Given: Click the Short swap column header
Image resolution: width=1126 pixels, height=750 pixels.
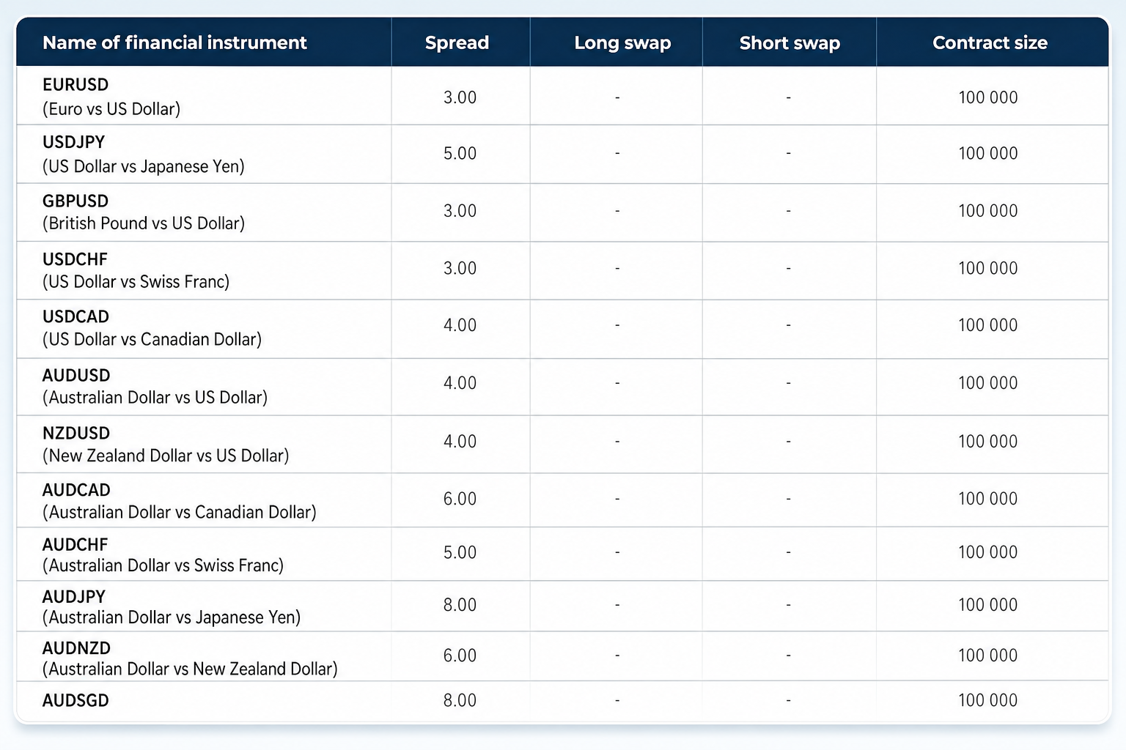Looking at the screenshot, I should coord(790,43).
